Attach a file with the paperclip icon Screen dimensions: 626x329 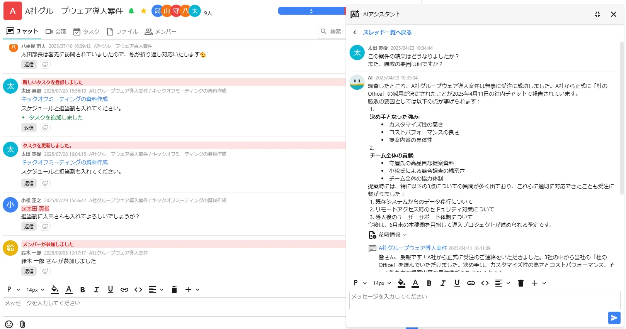tap(22, 324)
